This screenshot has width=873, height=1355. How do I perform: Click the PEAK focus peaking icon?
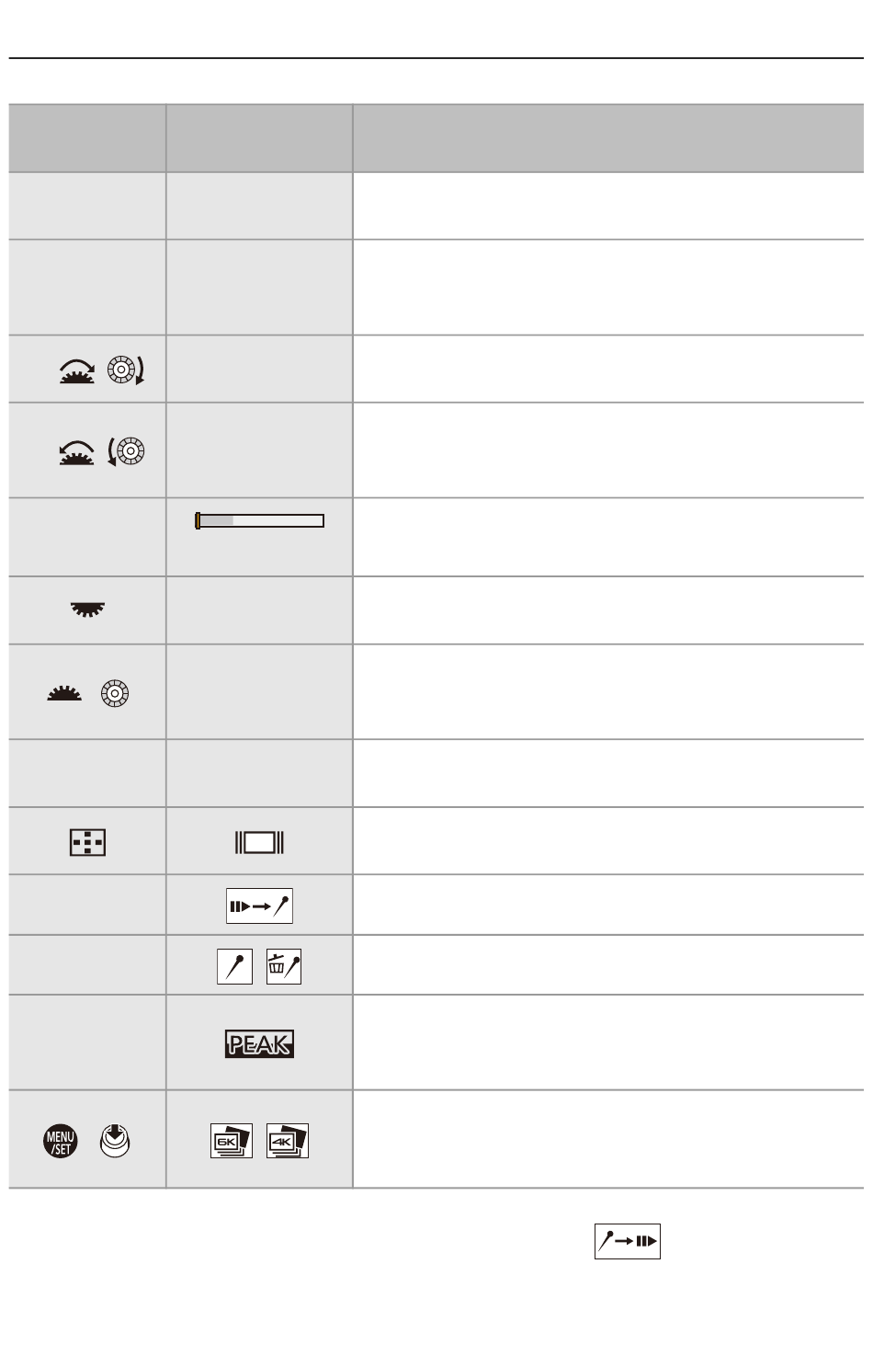259,1043
